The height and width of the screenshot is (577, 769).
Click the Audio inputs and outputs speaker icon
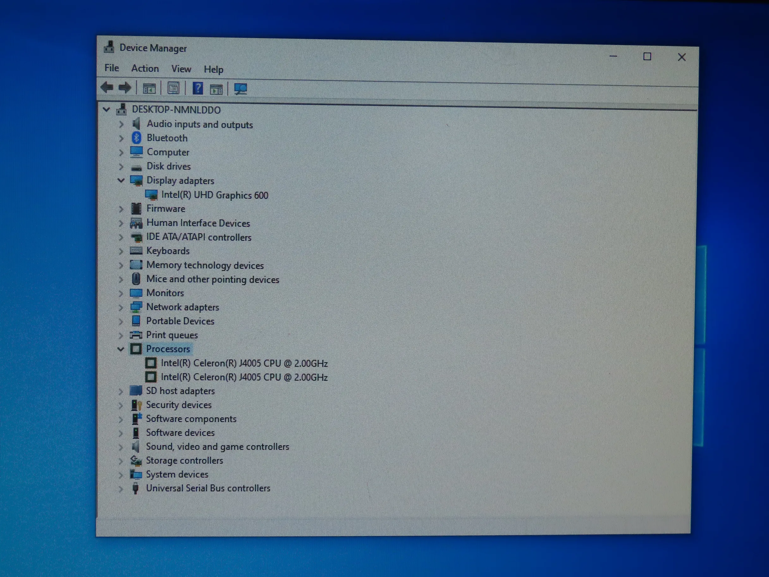point(137,123)
